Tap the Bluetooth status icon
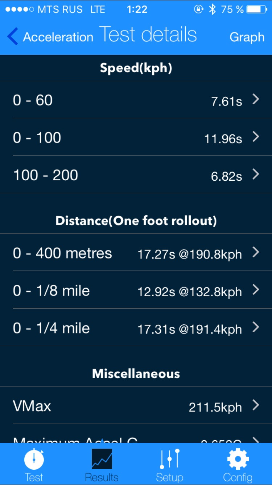Screen dimensions: 272x485 click(212, 10)
